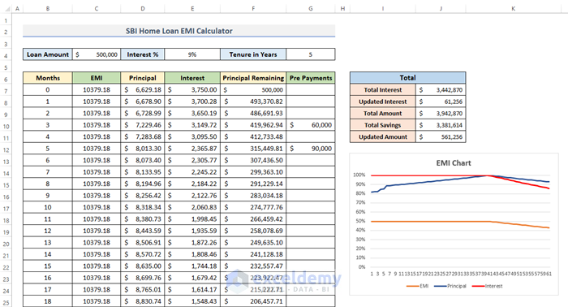The height and width of the screenshot is (307, 568).
Task: Click the 50% label on chart axis
Action: [360, 221]
